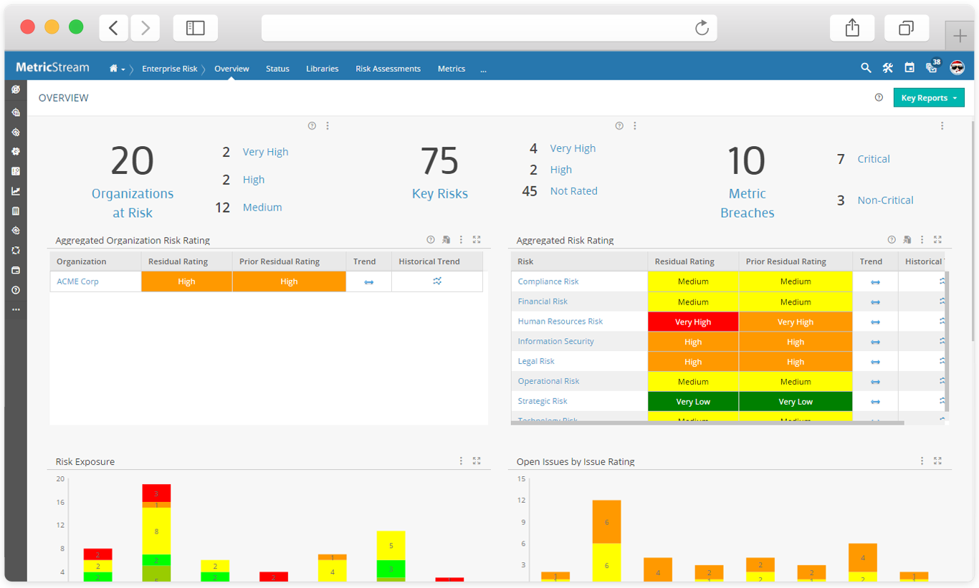Click the filter icon on Aggregated Organization Risk Rating
Screen dimensions: 979x588
coord(445,240)
